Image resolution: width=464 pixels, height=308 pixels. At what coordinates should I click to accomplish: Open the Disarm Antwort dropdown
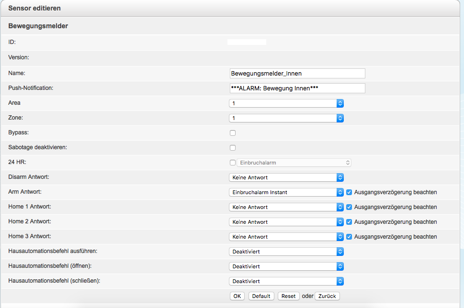(x=286, y=177)
